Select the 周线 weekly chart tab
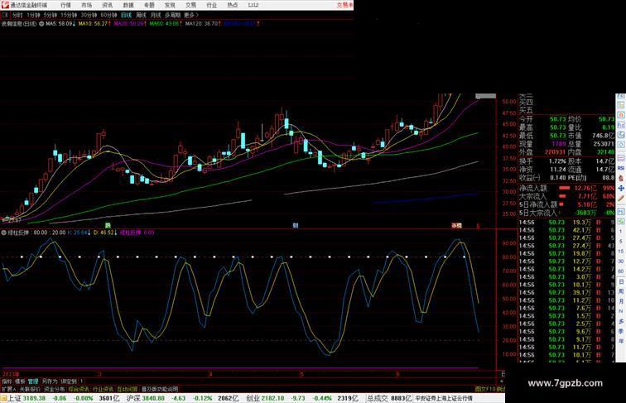Screen dimensions: 626x403 point(141,15)
